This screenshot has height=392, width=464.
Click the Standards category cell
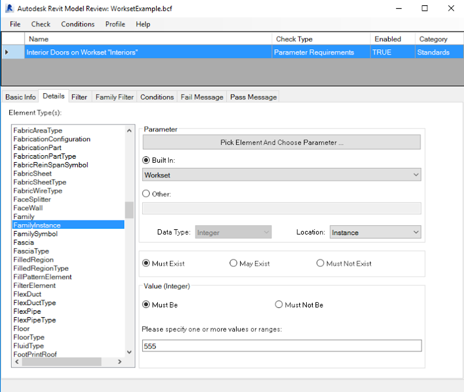pyautogui.click(x=439, y=52)
